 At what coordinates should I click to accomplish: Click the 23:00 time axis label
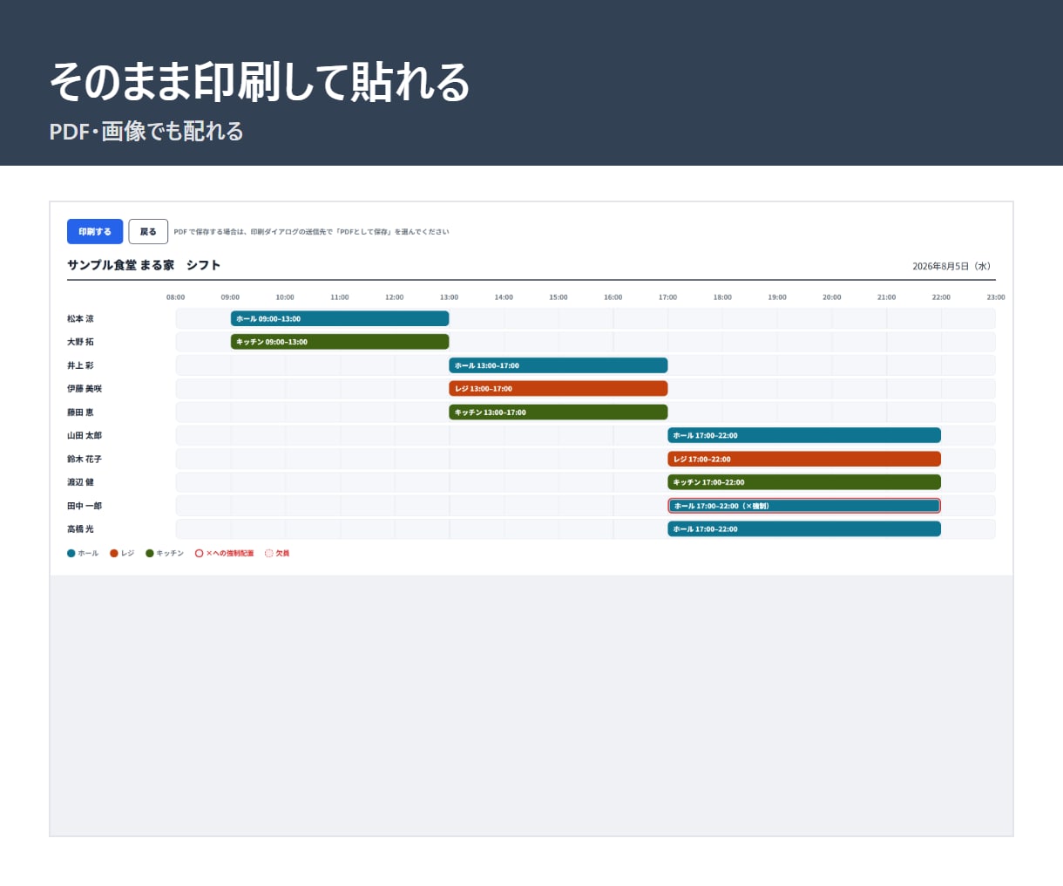[996, 297]
